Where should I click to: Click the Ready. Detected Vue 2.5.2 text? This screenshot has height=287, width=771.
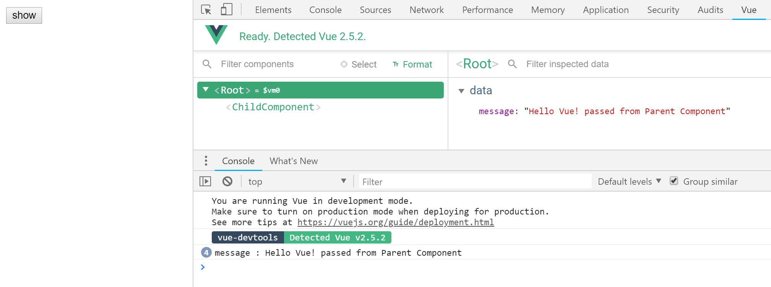click(x=302, y=36)
